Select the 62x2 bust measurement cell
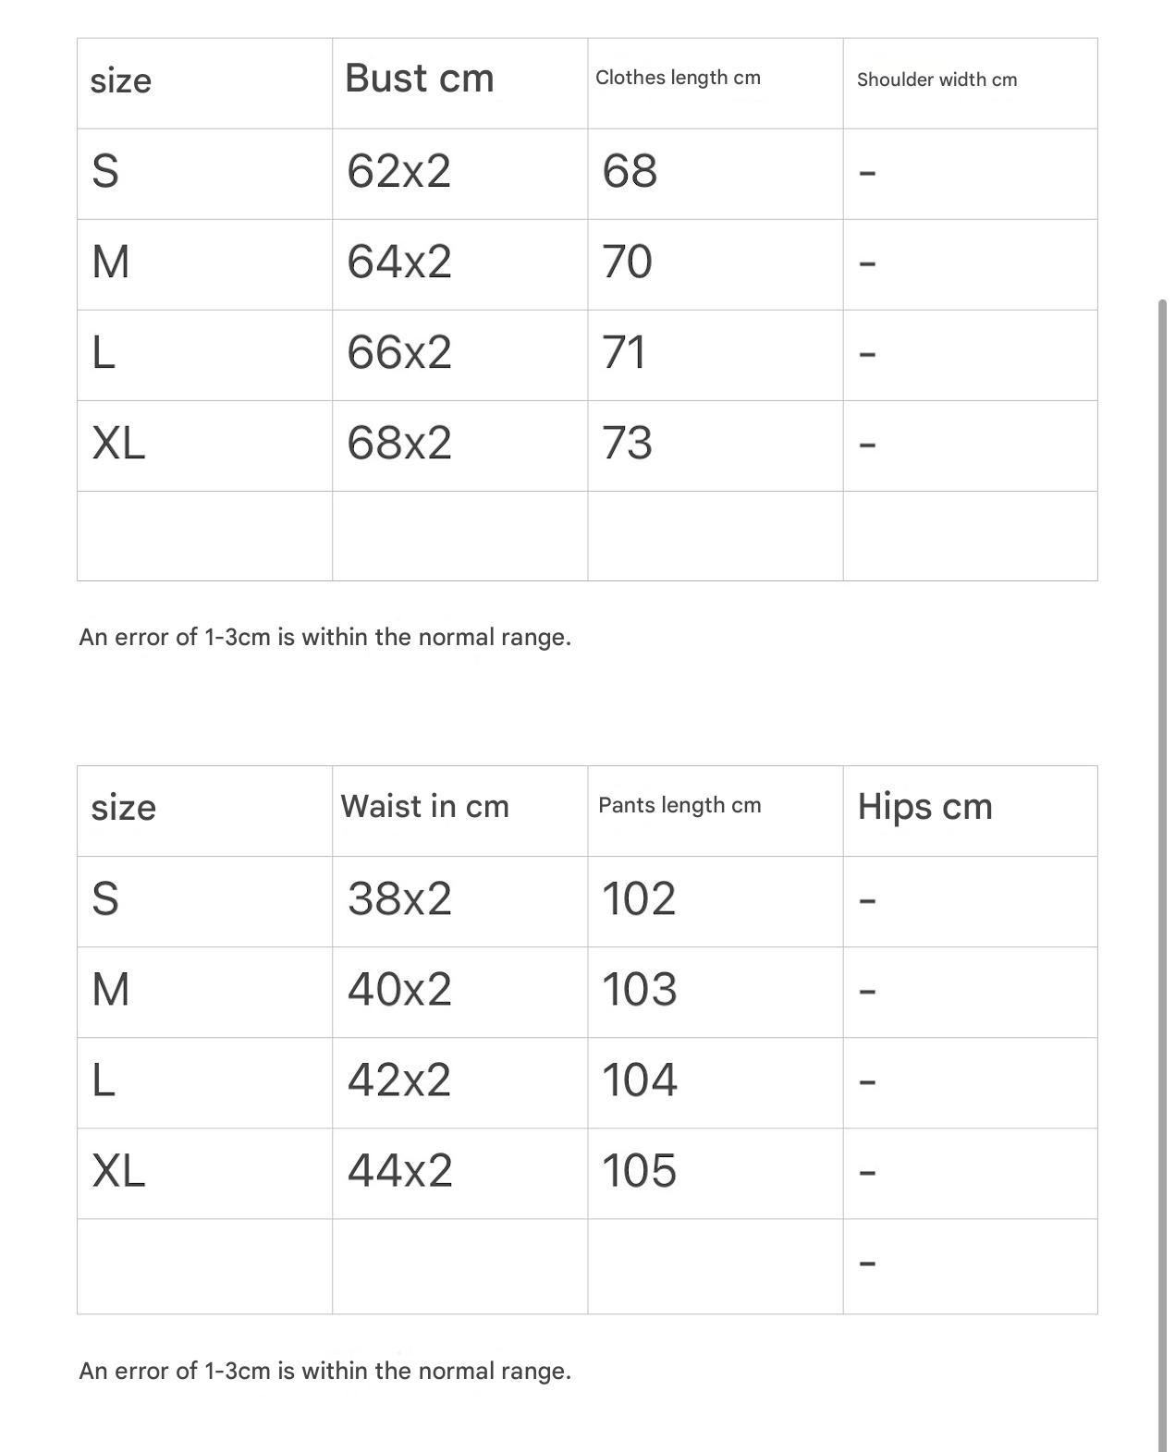 click(x=399, y=172)
